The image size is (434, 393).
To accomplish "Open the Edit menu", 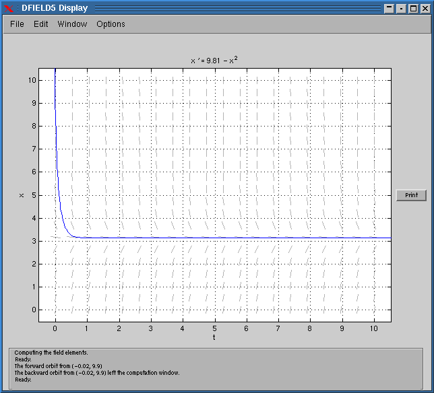I will 41,24.
